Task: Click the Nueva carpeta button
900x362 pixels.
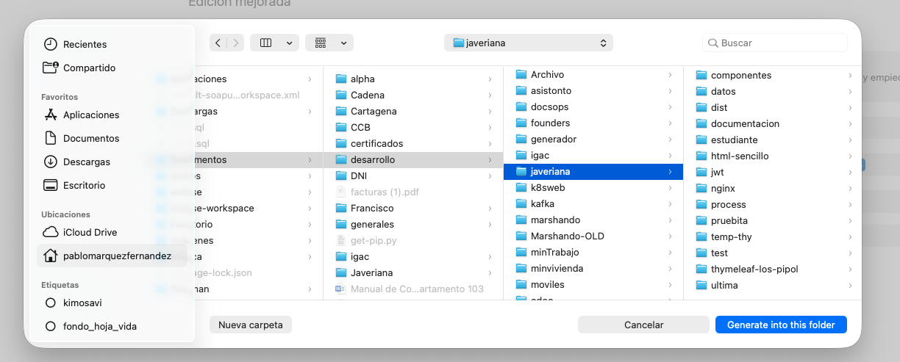Action: point(251,325)
